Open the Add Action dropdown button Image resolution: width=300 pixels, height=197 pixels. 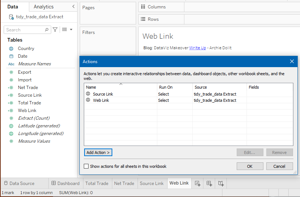coord(98,152)
